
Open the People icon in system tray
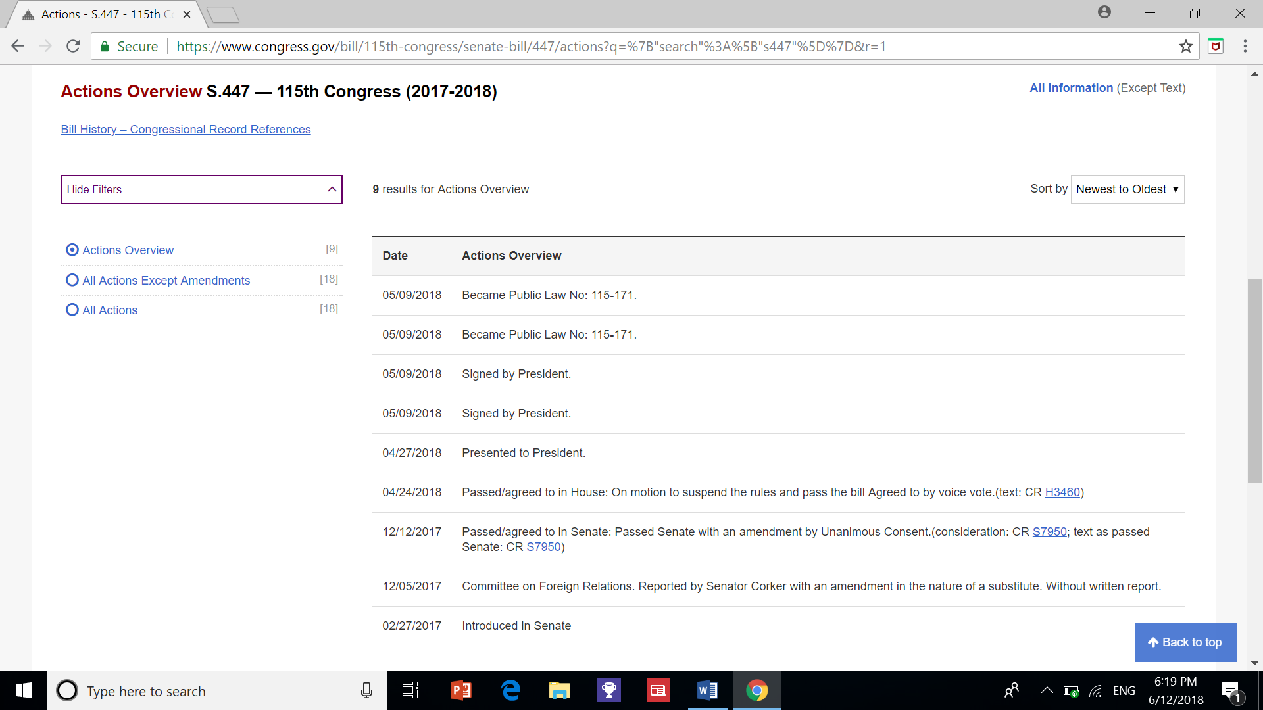click(x=1012, y=690)
